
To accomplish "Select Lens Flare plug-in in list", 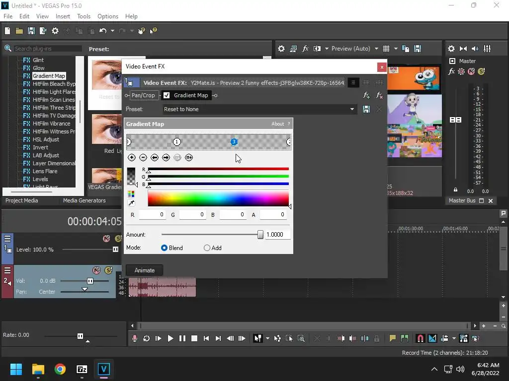I will point(45,171).
